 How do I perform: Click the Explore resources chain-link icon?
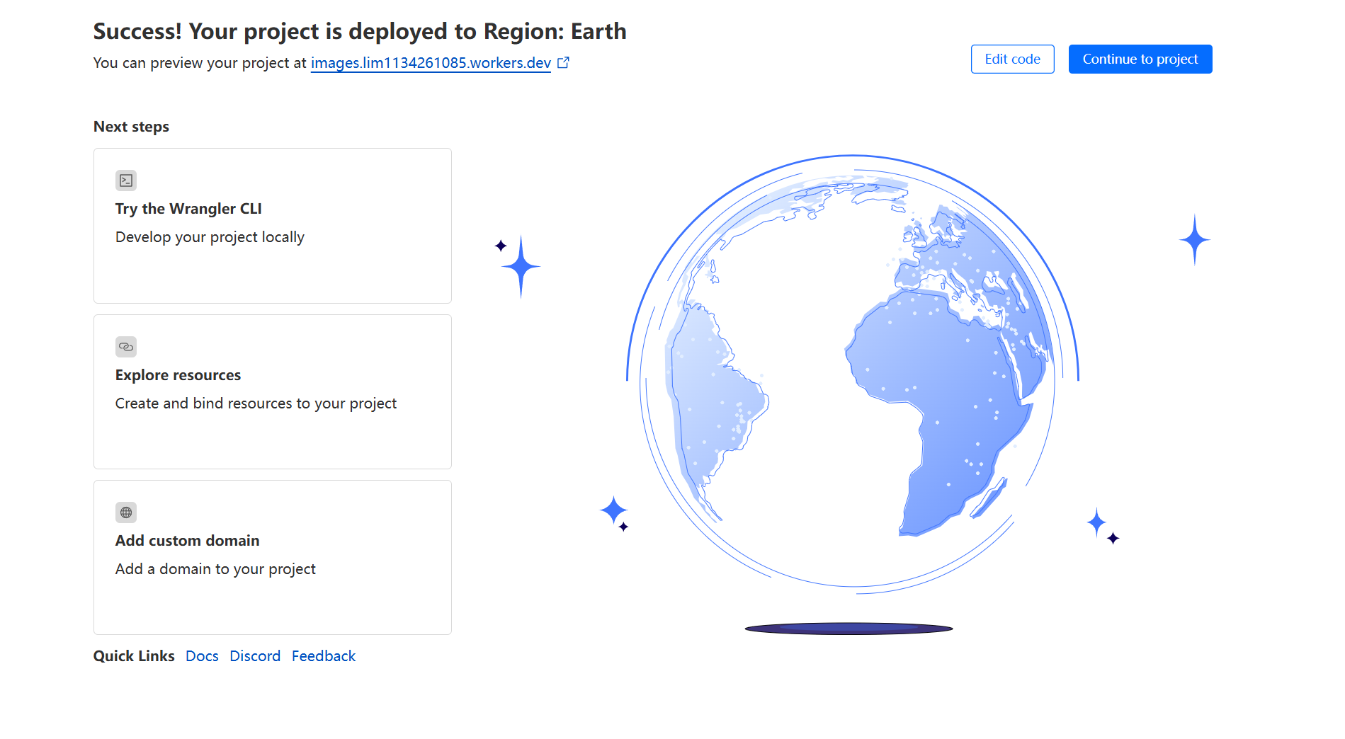(x=126, y=347)
